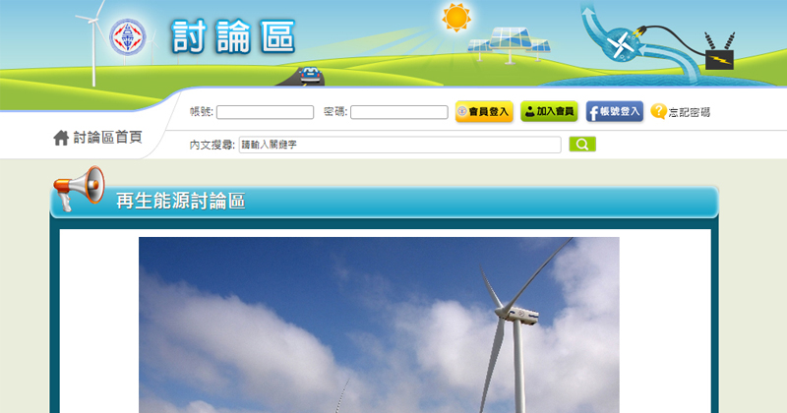Click the 帳號: label text
The image size is (787, 413).
coord(202,112)
